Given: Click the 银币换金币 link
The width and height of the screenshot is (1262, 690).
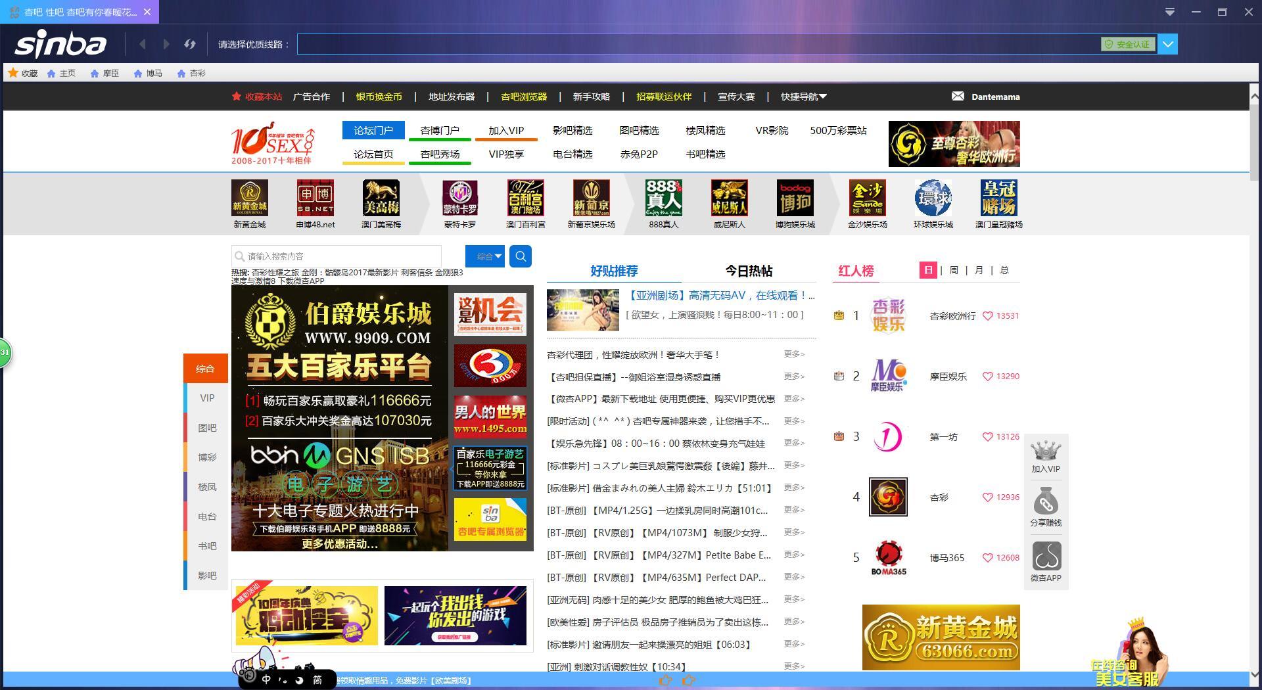Looking at the screenshot, I should (x=379, y=97).
